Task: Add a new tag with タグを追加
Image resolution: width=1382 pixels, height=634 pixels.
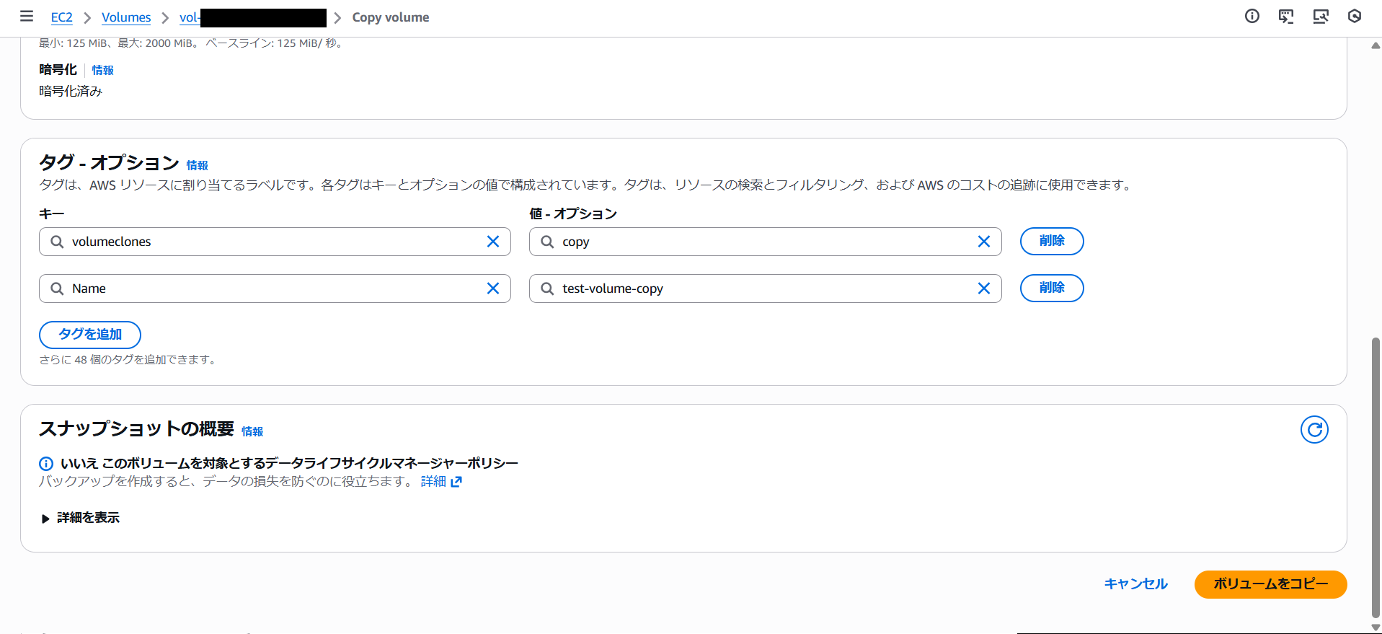Action: pos(90,335)
